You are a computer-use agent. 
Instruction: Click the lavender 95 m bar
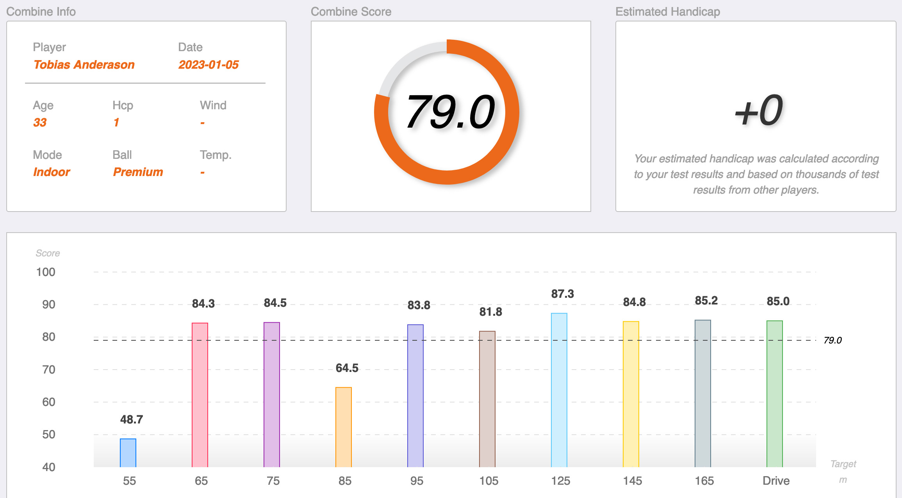coord(415,396)
